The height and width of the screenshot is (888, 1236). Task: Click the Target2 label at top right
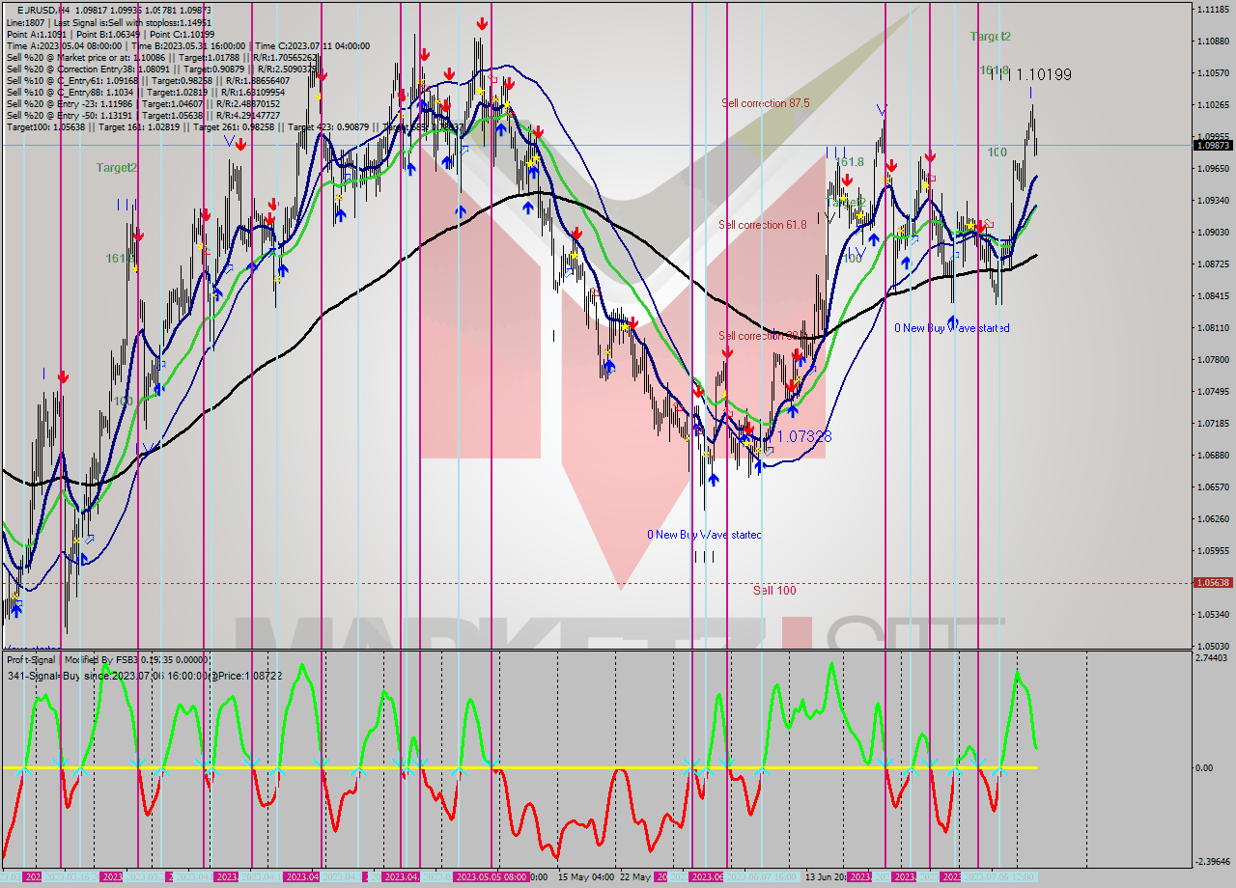point(991,37)
